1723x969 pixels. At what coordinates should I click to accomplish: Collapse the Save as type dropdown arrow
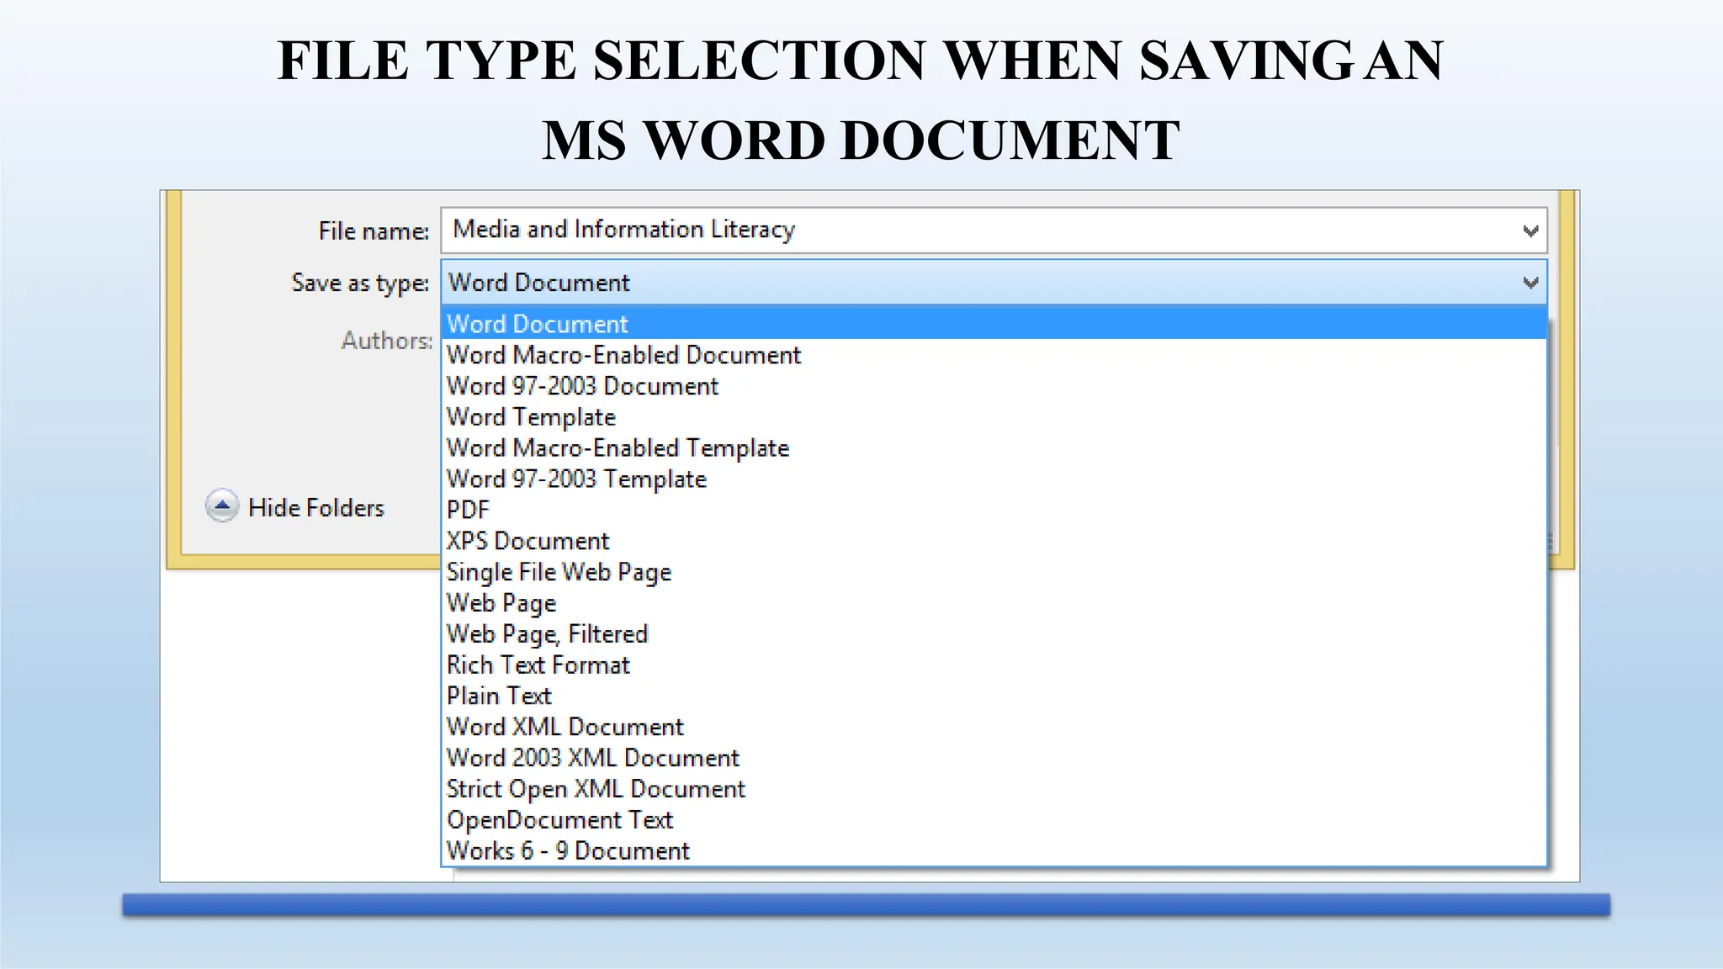click(x=1530, y=283)
